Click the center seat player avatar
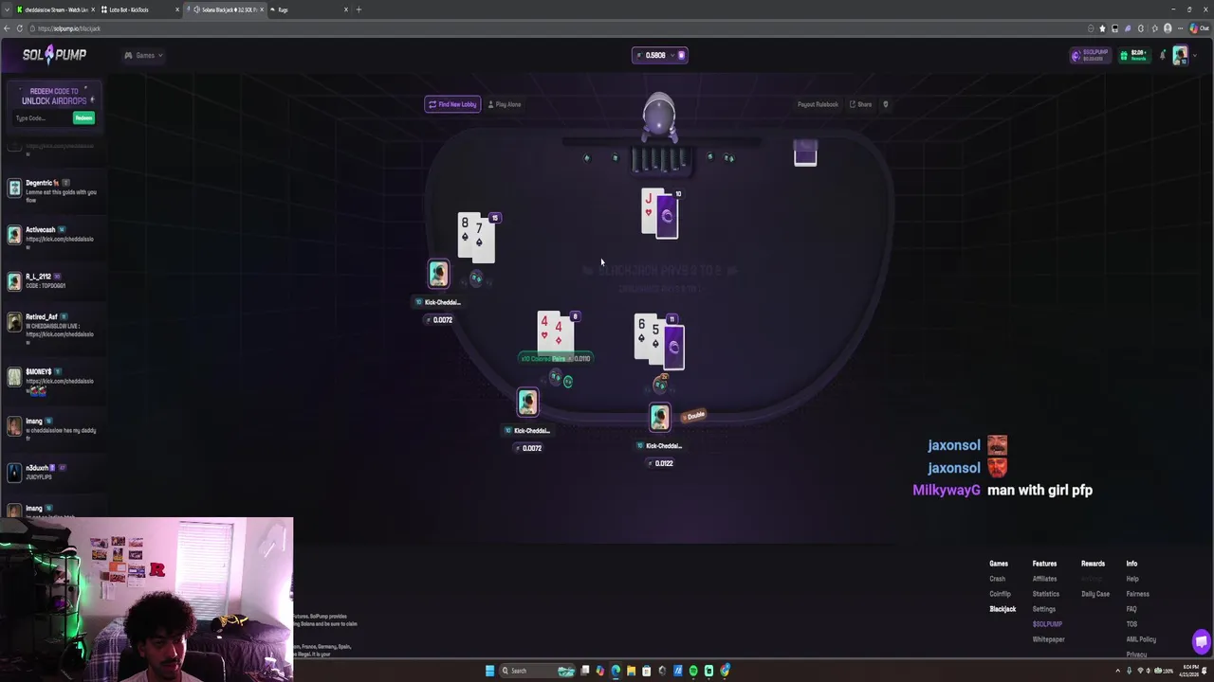This screenshot has width=1214, height=682. click(527, 403)
